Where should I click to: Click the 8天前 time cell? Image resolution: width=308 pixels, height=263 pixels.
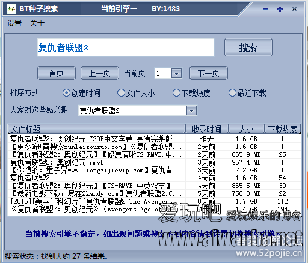tap(206, 201)
